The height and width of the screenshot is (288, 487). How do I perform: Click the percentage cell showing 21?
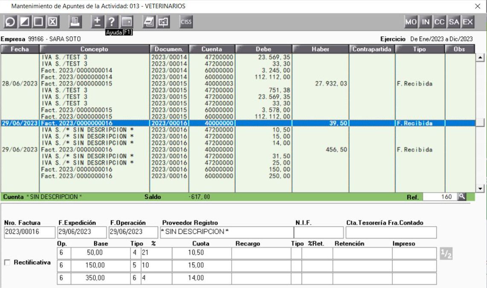click(x=156, y=253)
